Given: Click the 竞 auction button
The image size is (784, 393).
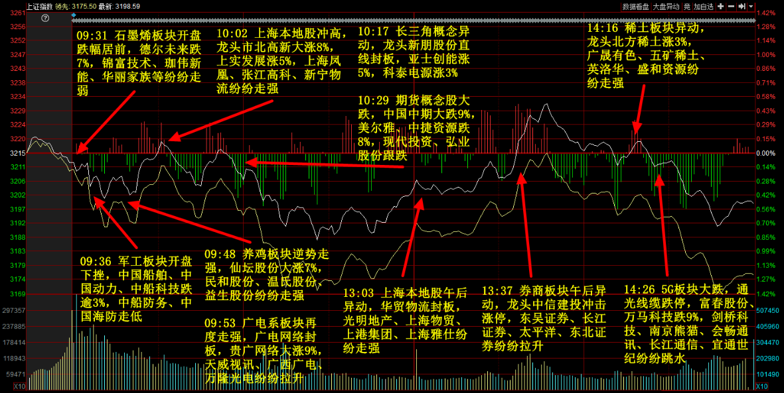Looking at the screenshot, I should coord(687,7).
